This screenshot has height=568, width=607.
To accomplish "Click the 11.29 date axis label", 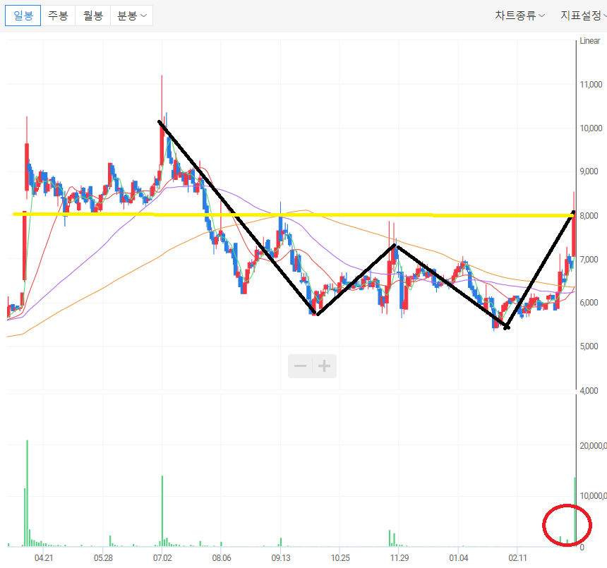I will [x=399, y=557].
